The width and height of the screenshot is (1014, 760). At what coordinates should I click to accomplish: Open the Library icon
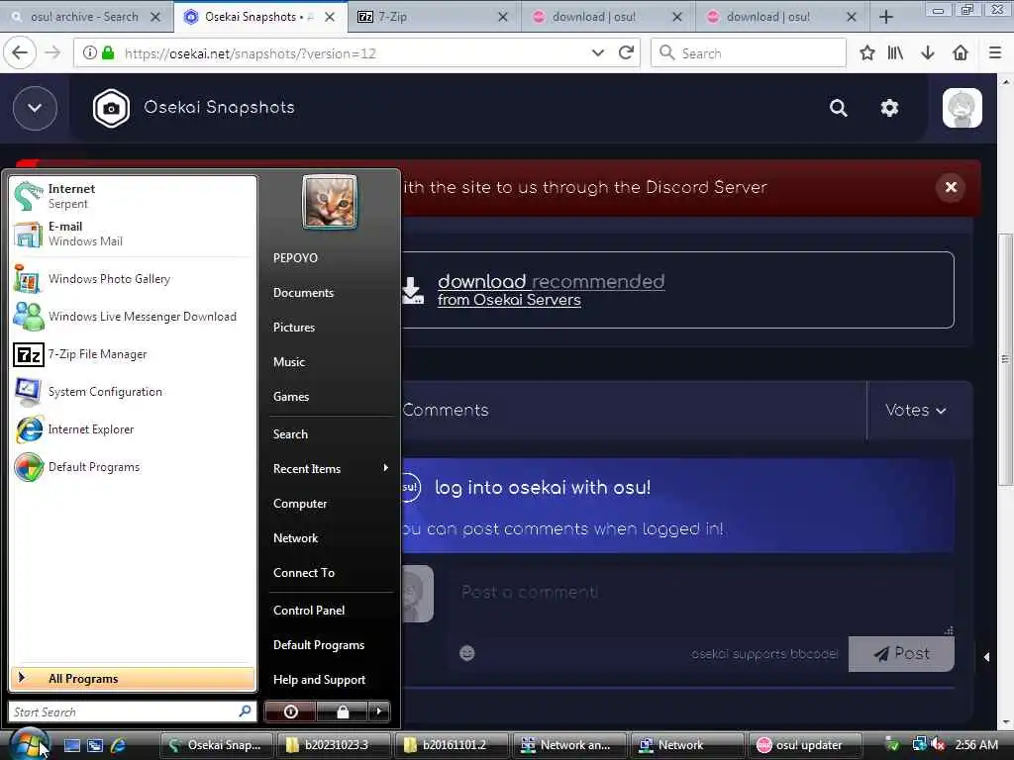(x=895, y=53)
